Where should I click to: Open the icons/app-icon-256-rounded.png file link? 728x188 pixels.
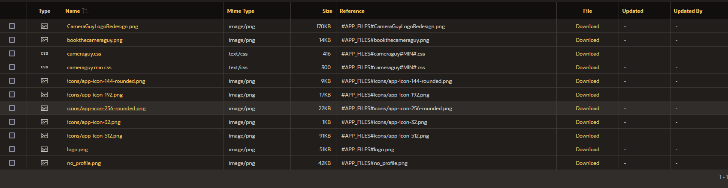coord(106,109)
